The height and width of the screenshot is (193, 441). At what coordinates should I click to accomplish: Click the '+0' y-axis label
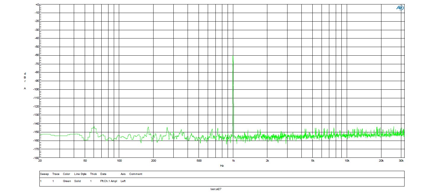point(37,4)
